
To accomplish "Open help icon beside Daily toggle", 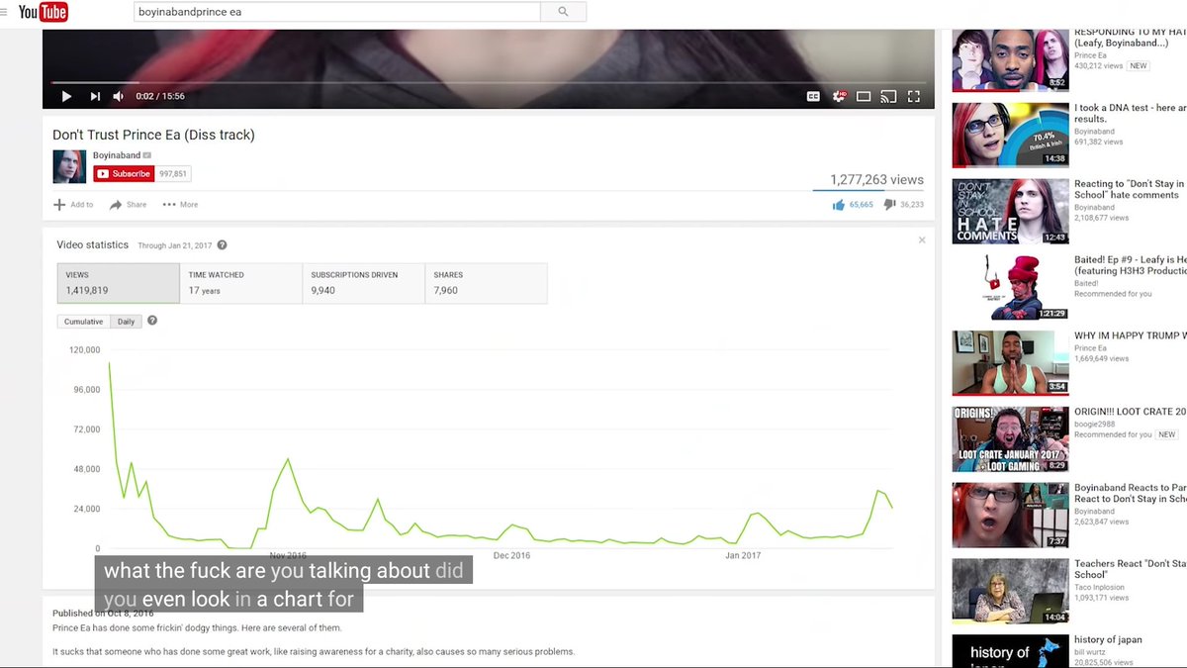I will point(152,321).
